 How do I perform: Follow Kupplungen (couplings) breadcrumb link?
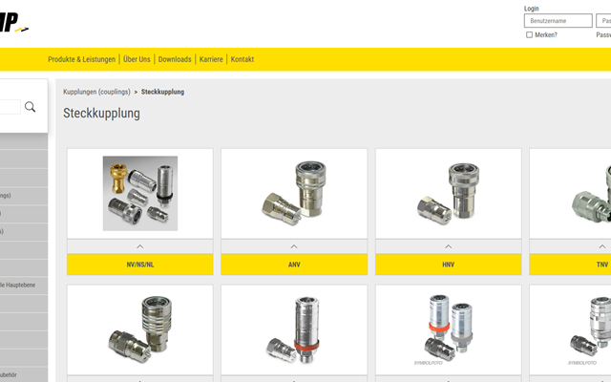pyautogui.click(x=96, y=92)
